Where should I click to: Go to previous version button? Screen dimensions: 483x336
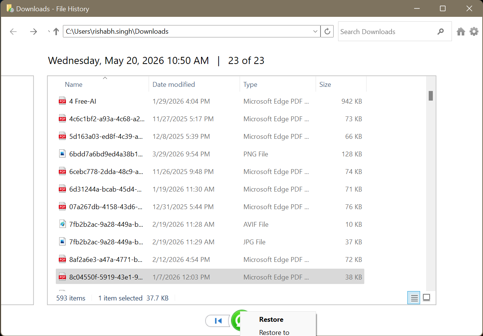[218, 321]
